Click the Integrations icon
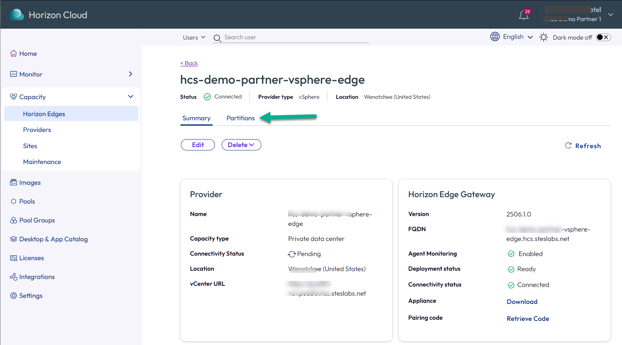622x345 pixels. coord(14,277)
